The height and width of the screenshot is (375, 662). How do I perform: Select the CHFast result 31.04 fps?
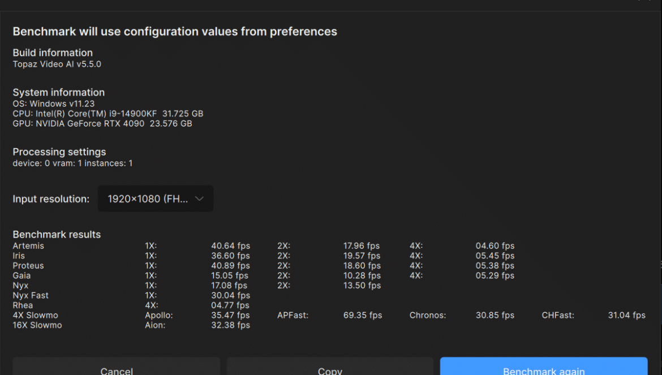[x=626, y=316]
